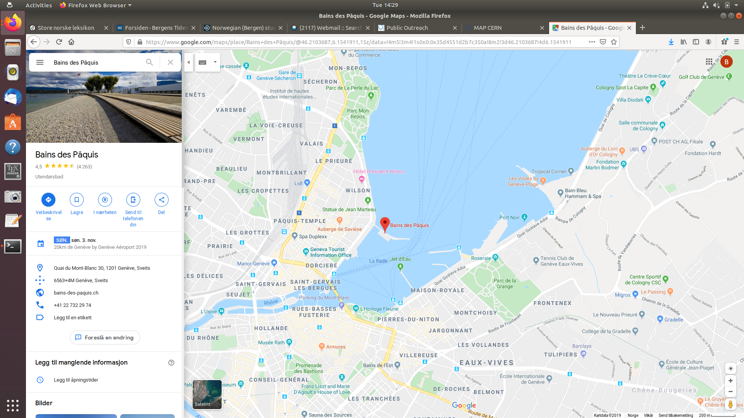Click the Lagre save icon
The width and height of the screenshot is (744, 418).
[x=77, y=200]
